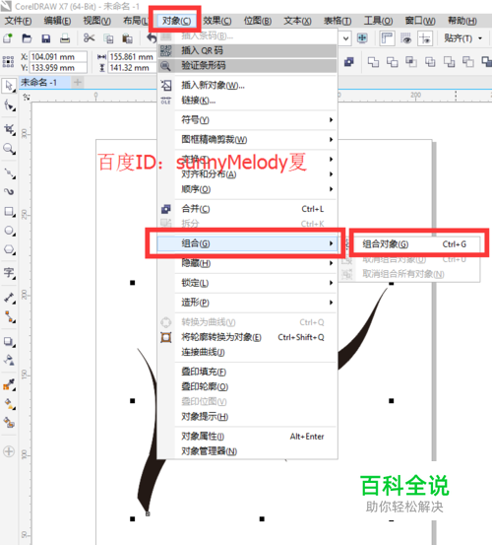Image resolution: width=492 pixels, height=545 pixels.
Task: Open the 编辑(E) menu
Action: click(x=58, y=21)
